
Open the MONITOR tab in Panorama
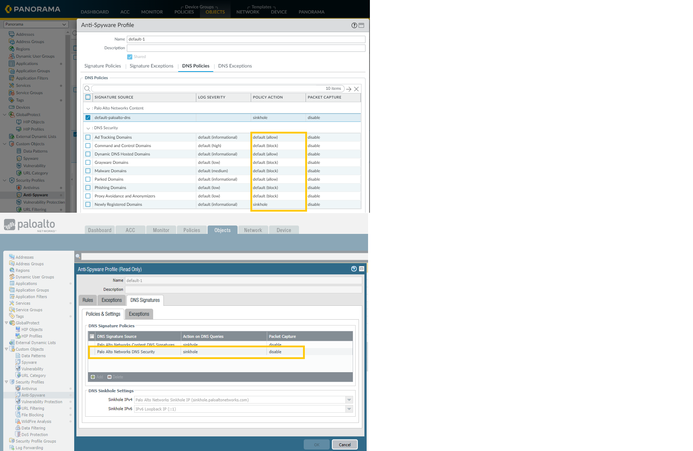(152, 12)
